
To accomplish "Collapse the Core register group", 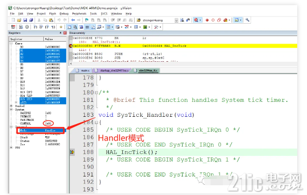I will [x=11, y=43].
